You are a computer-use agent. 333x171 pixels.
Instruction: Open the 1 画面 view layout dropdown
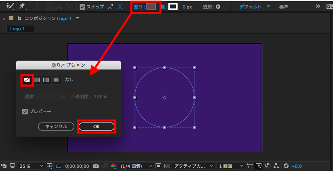point(231,166)
